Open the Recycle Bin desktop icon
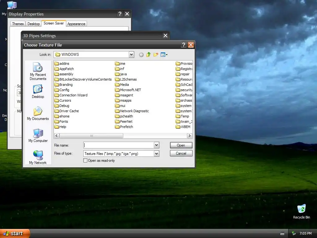The image size is (317, 238). click(x=302, y=212)
